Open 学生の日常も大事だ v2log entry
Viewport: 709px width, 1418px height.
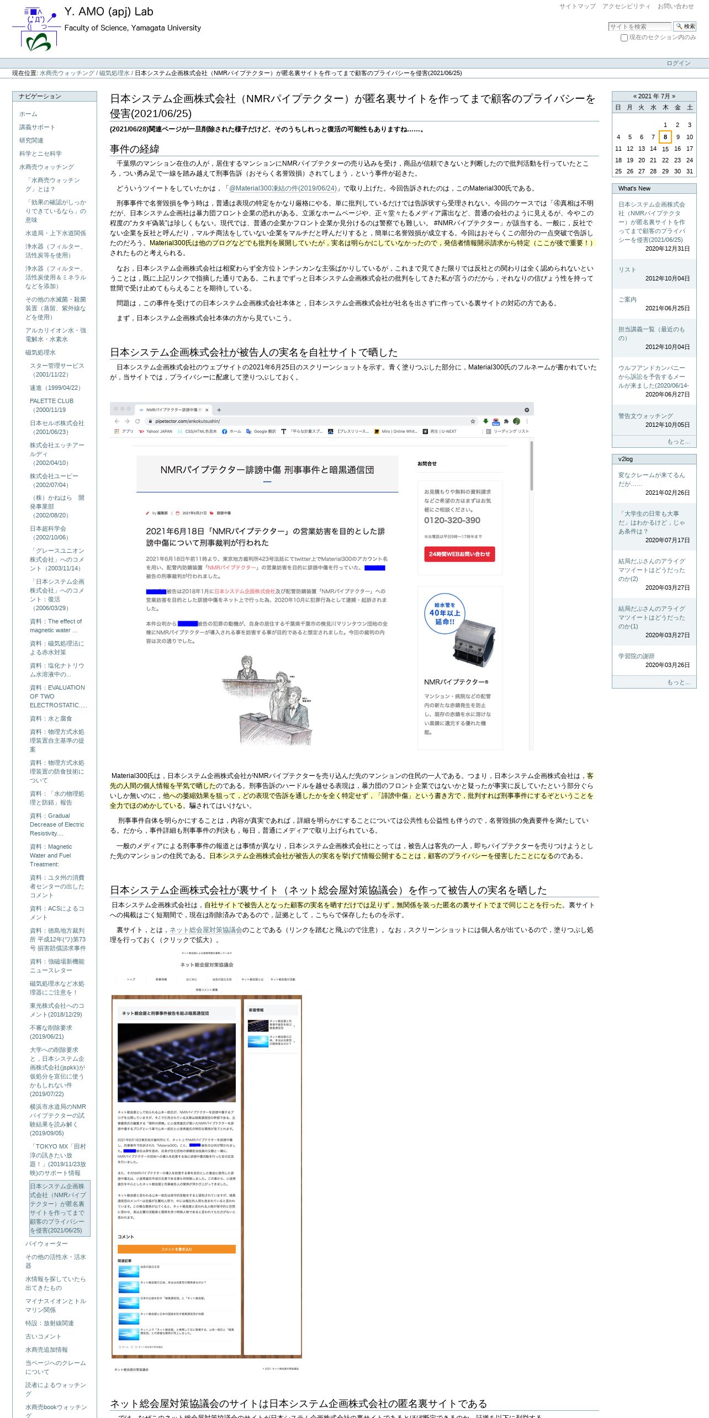[x=652, y=523]
